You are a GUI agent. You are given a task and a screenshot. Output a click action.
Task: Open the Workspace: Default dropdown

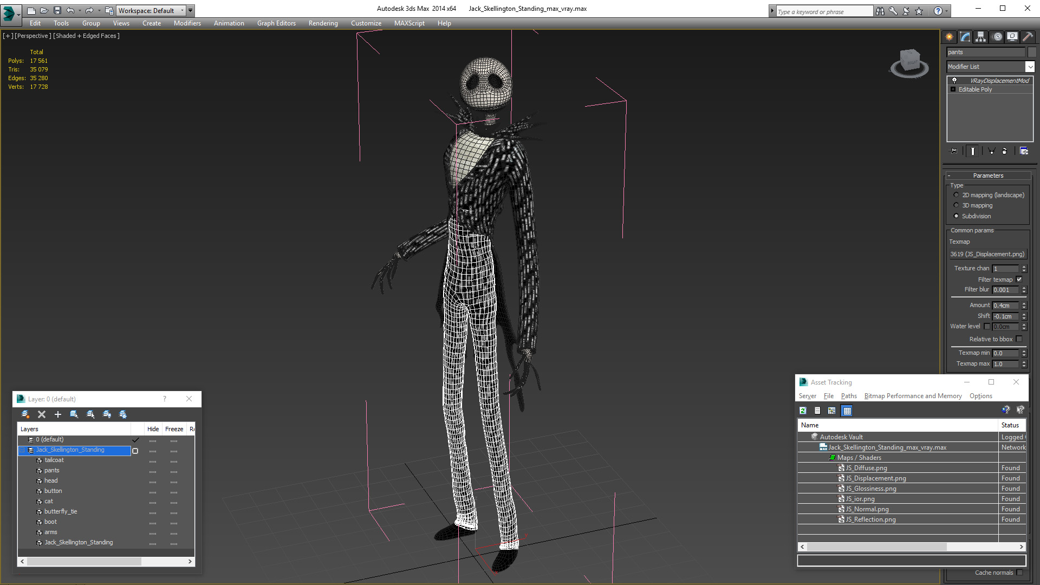pyautogui.click(x=151, y=10)
